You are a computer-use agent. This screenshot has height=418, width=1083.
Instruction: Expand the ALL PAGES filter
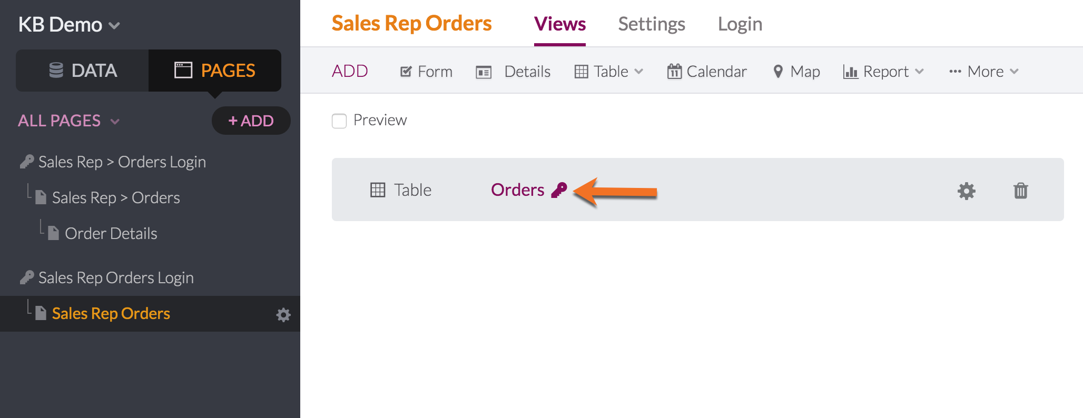[69, 121]
